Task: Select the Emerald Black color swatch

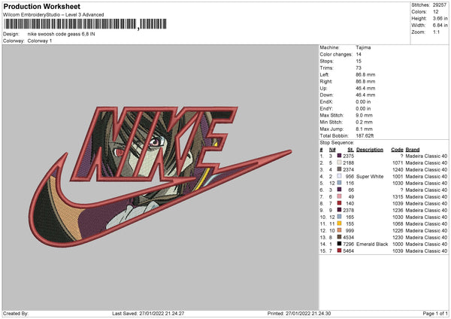Action: [340, 244]
